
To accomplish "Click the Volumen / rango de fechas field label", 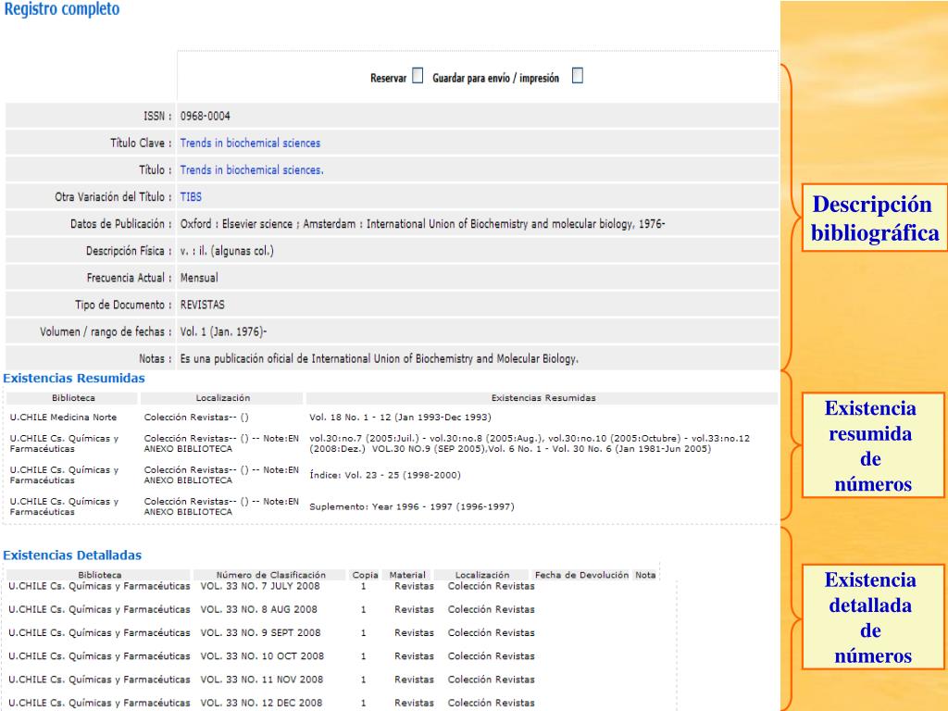I will tap(106, 332).
